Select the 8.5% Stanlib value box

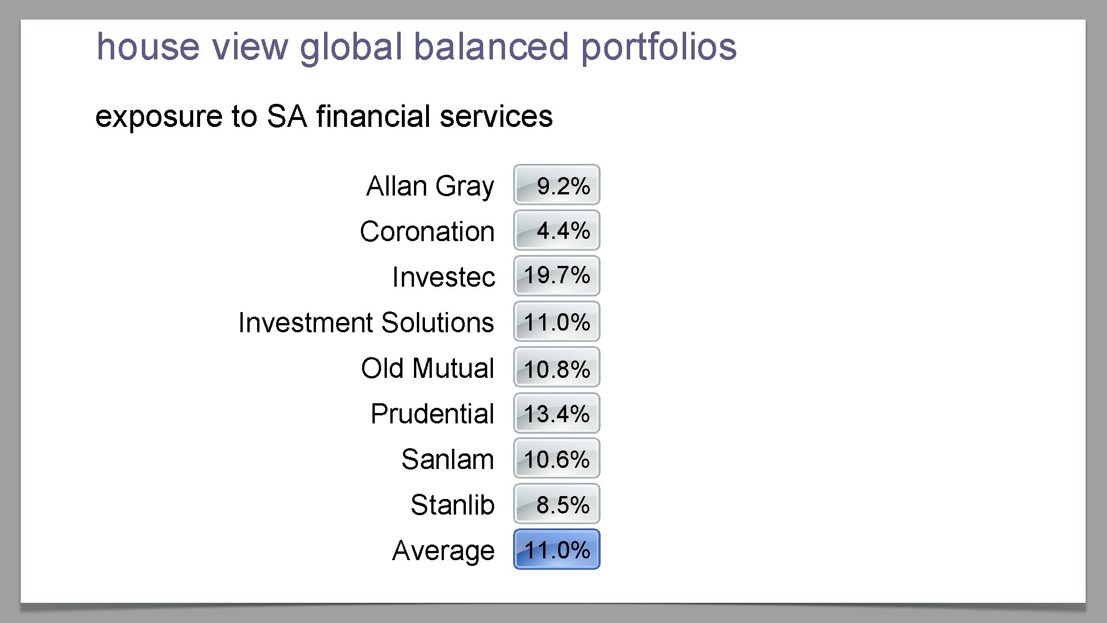[x=556, y=504]
